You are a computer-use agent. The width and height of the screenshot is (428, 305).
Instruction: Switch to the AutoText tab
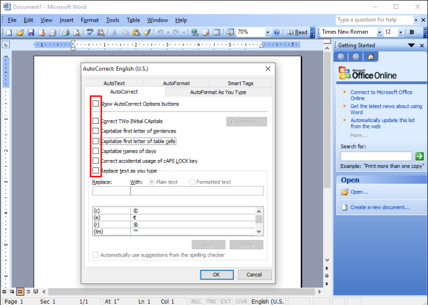(x=114, y=83)
